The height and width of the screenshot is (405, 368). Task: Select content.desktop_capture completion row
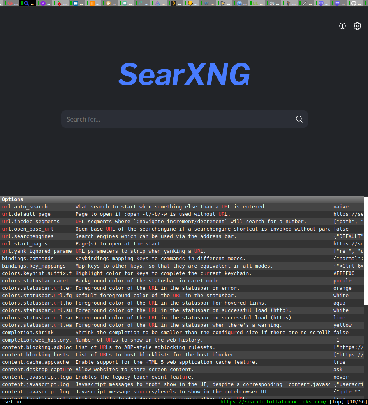(x=37, y=370)
